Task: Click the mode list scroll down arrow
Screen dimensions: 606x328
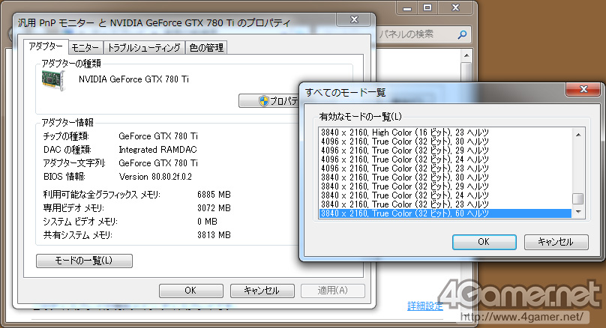Action: tap(578, 212)
